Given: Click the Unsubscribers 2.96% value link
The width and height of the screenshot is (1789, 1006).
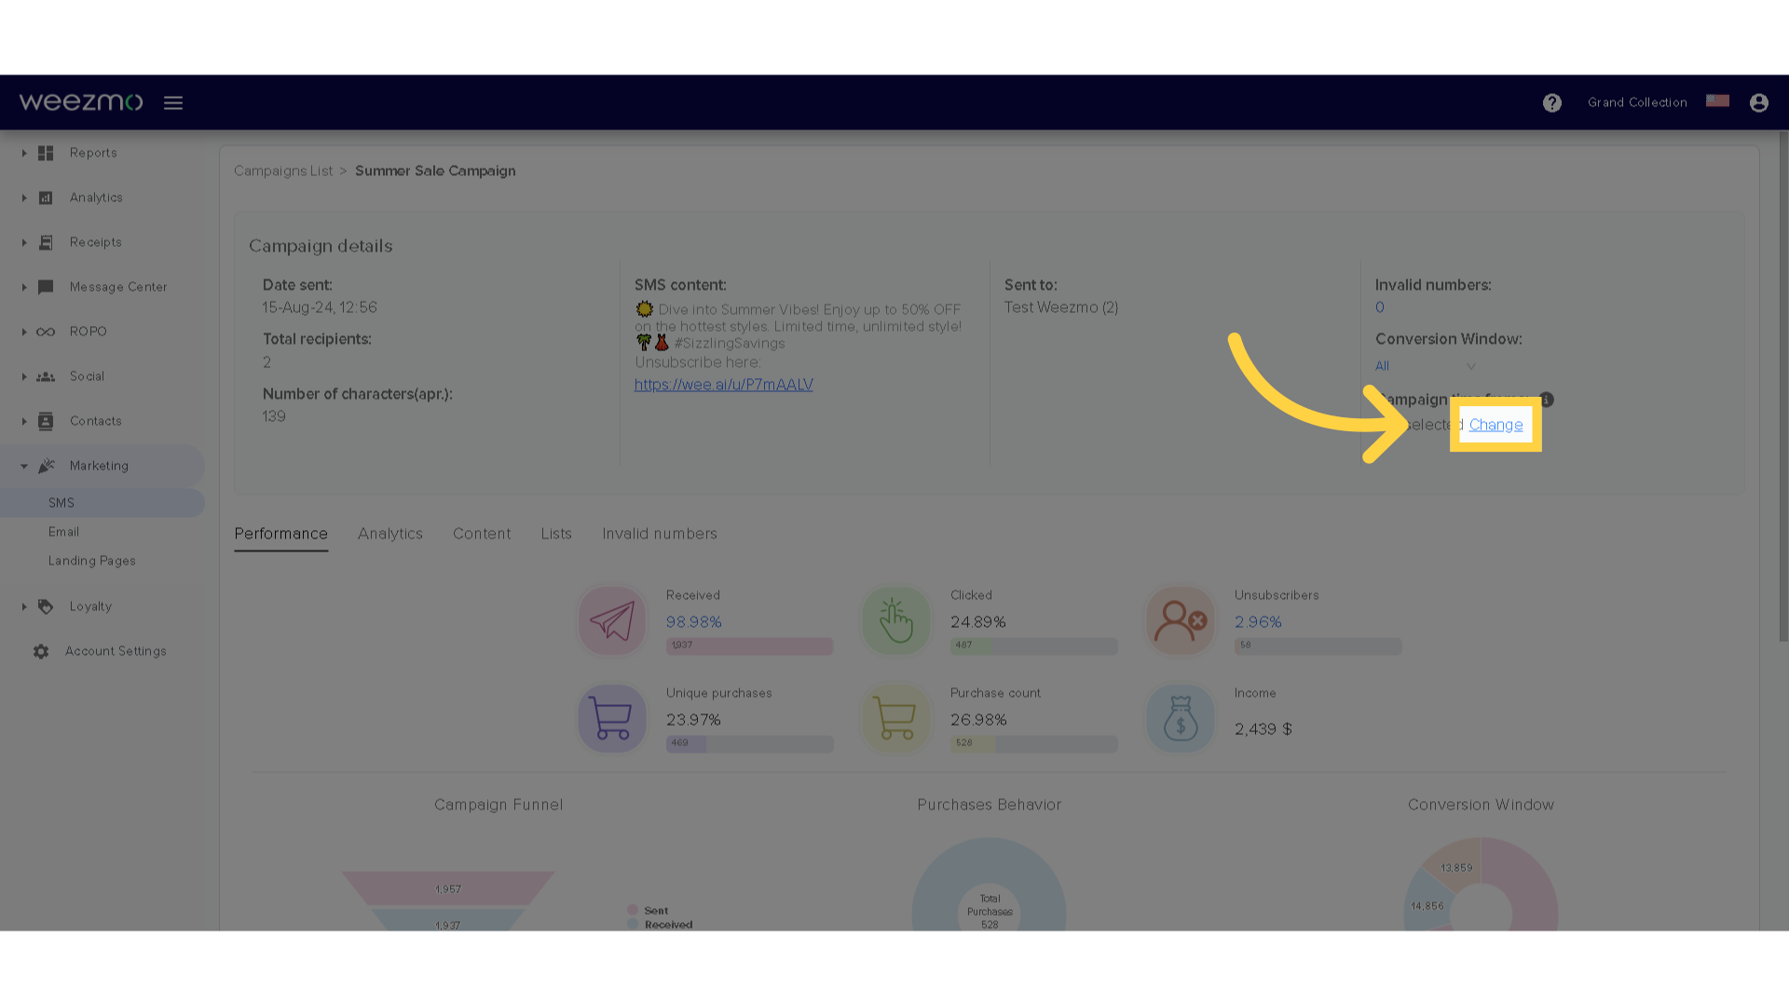Looking at the screenshot, I should click(x=1258, y=622).
